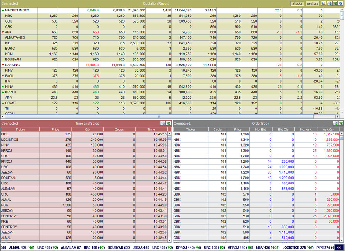
Task: Click the Order Book Code column header
Action: pyautogui.click(x=217, y=129)
